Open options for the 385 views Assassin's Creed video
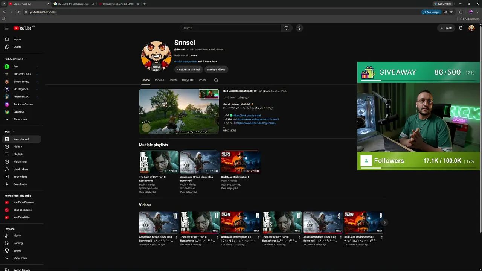 pyautogui.click(x=177, y=238)
